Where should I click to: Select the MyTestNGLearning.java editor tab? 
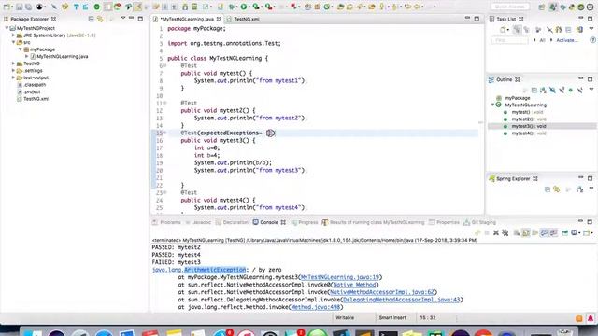click(x=187, y=19)
